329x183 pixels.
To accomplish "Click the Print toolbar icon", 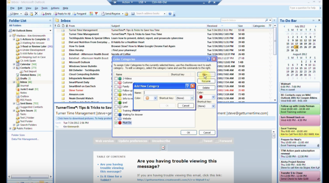I will coord(26,14).
